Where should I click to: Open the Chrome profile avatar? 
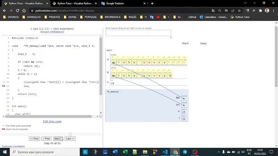pyautogui.click(x=267, y=10)
